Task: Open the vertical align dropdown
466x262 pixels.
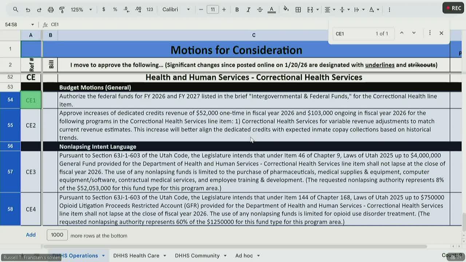Action: pos(344,9)
